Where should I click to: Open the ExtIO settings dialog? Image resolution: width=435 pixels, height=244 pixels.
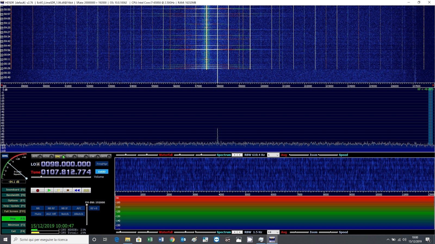click(x=102, y=172)
